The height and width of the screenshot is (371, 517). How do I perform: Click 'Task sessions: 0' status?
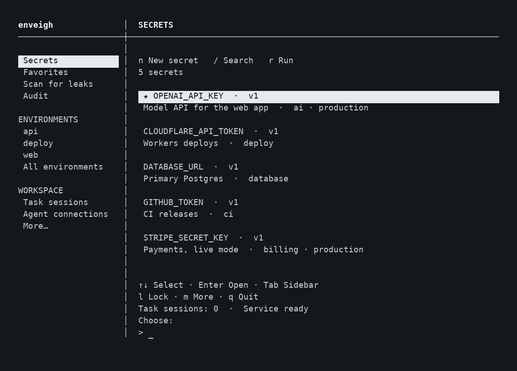178,309
